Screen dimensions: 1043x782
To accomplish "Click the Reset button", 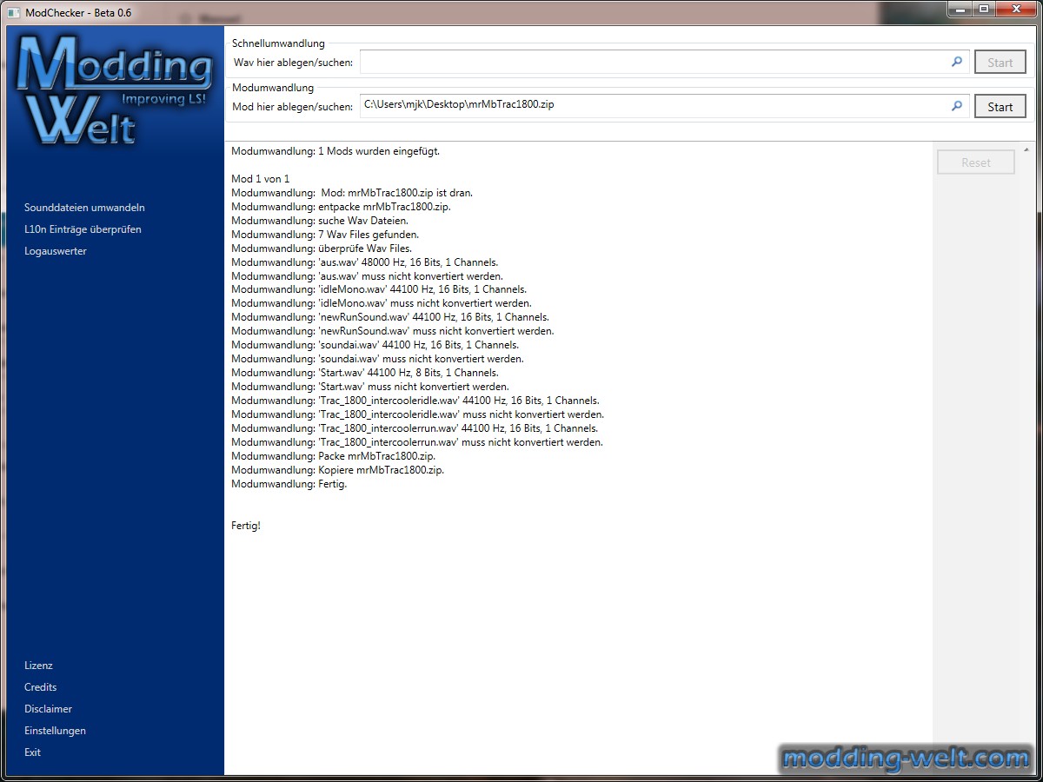I will point(975,162).
